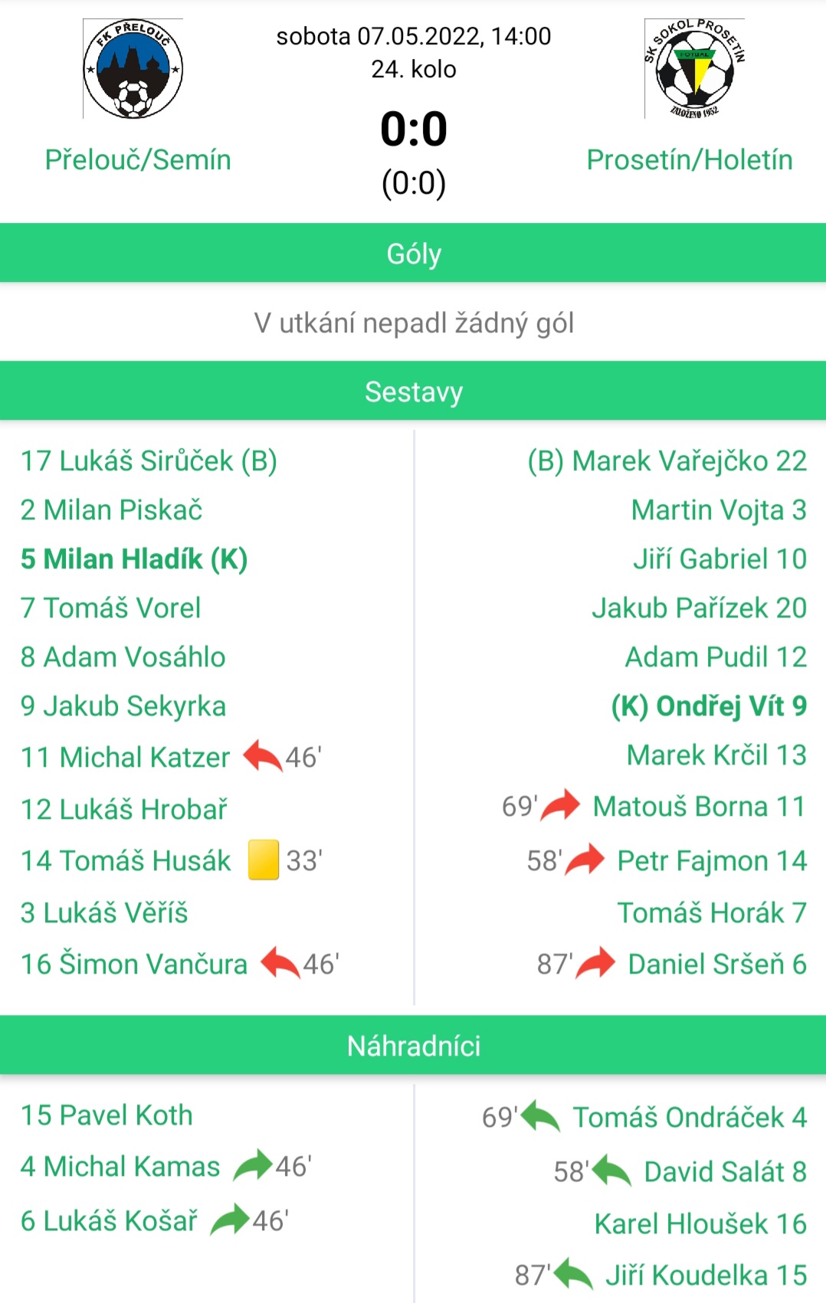826x1303 pixels.
Task: Click the red arrow beside Matouš Borna
Action: 560,806
